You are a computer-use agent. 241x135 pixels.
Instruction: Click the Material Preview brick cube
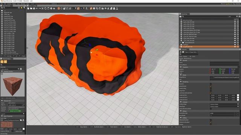coord(12,87)
